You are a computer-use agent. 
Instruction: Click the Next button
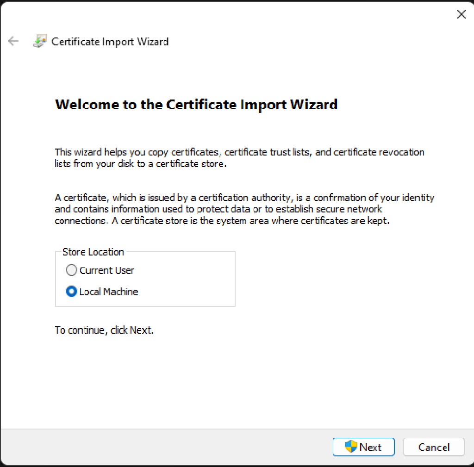tap(364, 447)
